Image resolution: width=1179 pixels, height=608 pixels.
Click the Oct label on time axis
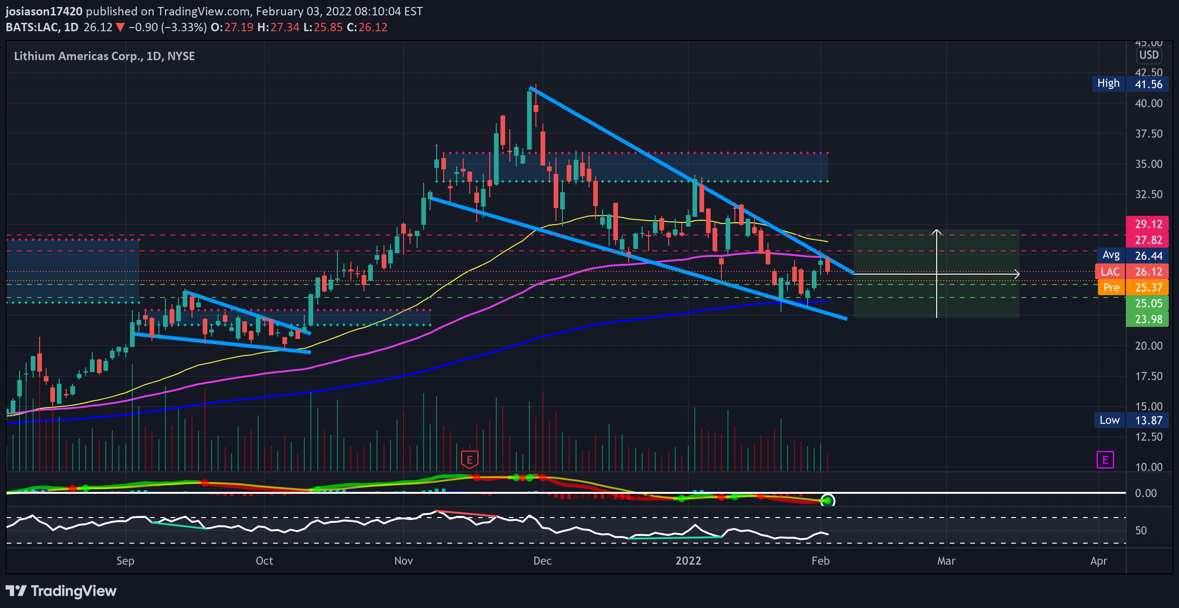(264, 560)
